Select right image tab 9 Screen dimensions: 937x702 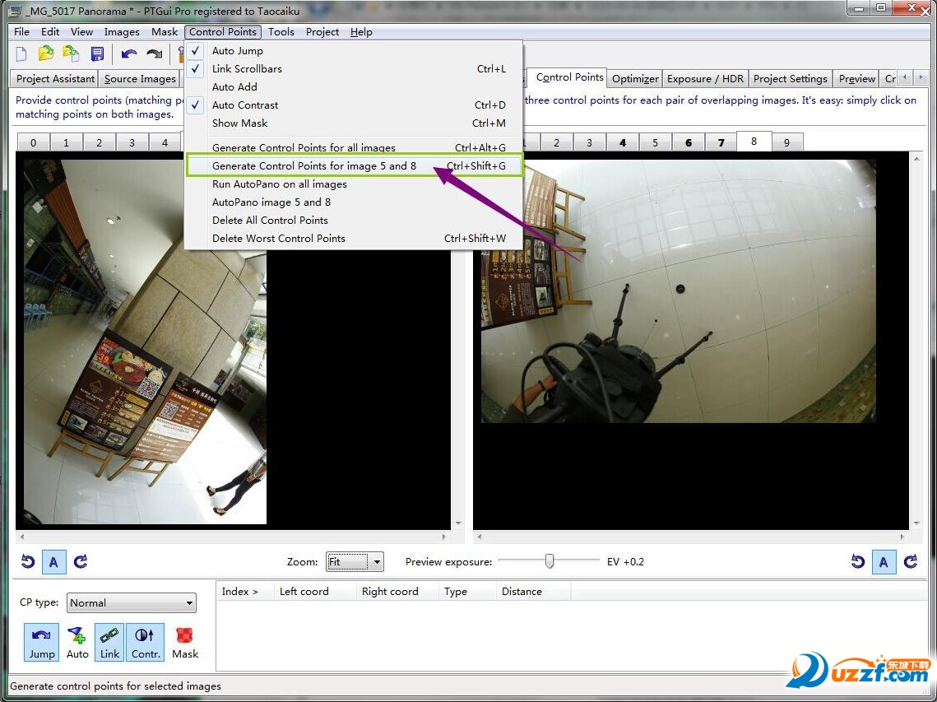(x=786, y=142)
